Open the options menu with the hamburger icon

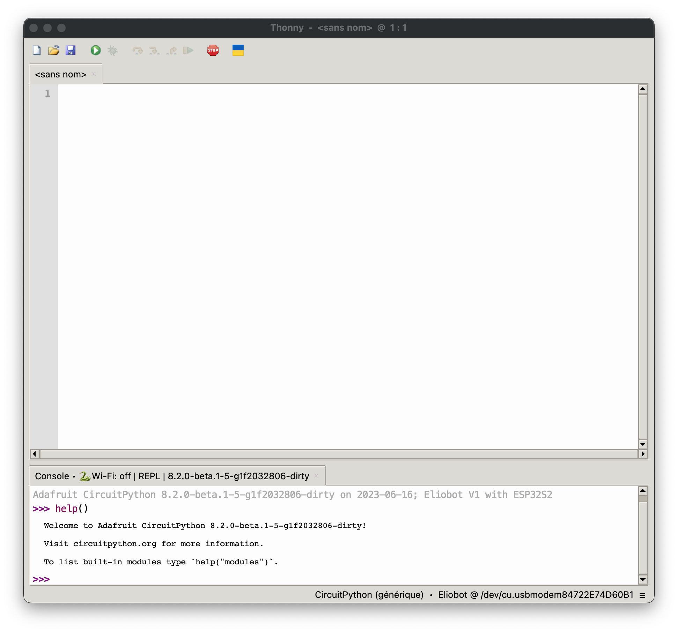click(x=642, y=595)
